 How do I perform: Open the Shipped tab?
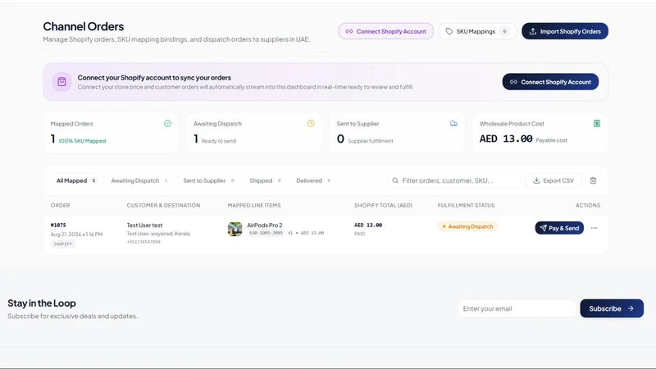point(265,180)
